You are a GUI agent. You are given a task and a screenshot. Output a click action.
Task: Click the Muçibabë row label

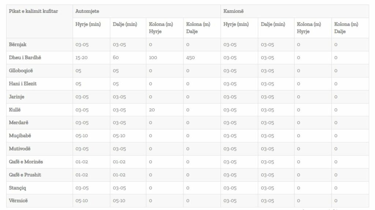tap(20, 136)
